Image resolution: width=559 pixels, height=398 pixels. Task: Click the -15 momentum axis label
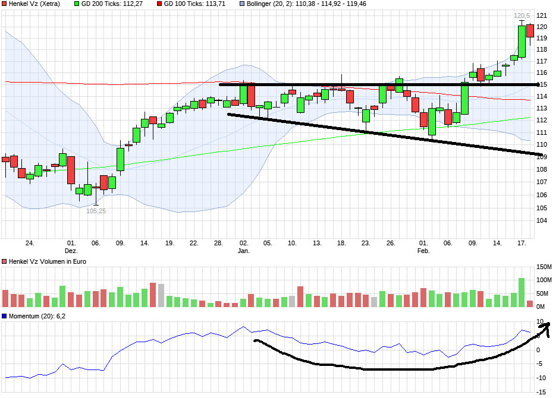[542, 392]
